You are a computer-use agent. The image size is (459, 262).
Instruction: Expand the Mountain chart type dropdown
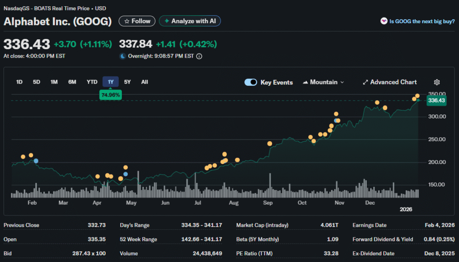pos(324,82)
